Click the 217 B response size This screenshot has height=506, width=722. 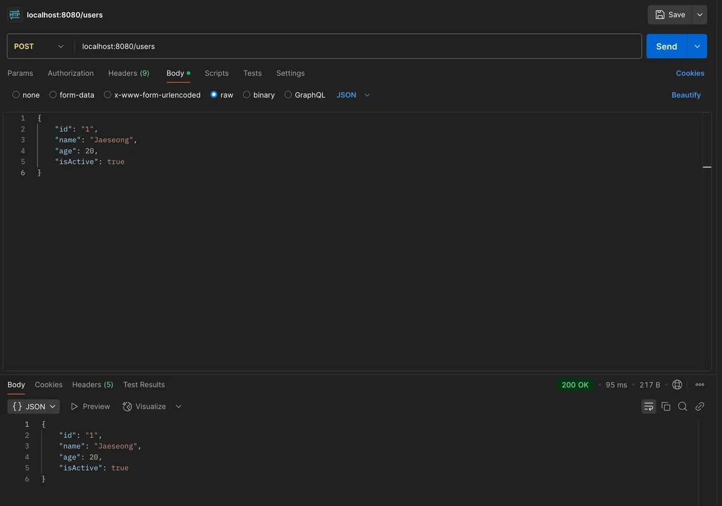(650, 384)
